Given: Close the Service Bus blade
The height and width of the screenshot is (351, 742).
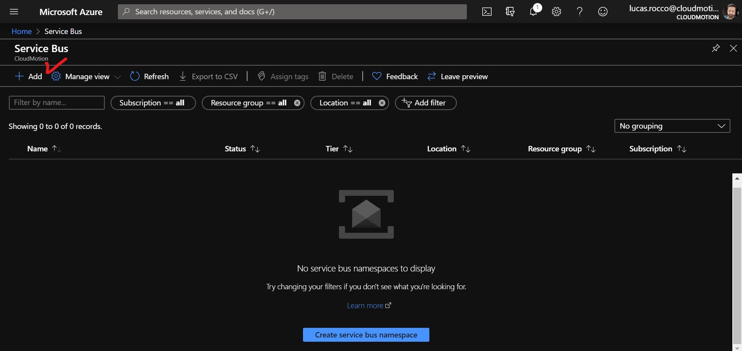Looking at the screenshot, I should [733, 48].
